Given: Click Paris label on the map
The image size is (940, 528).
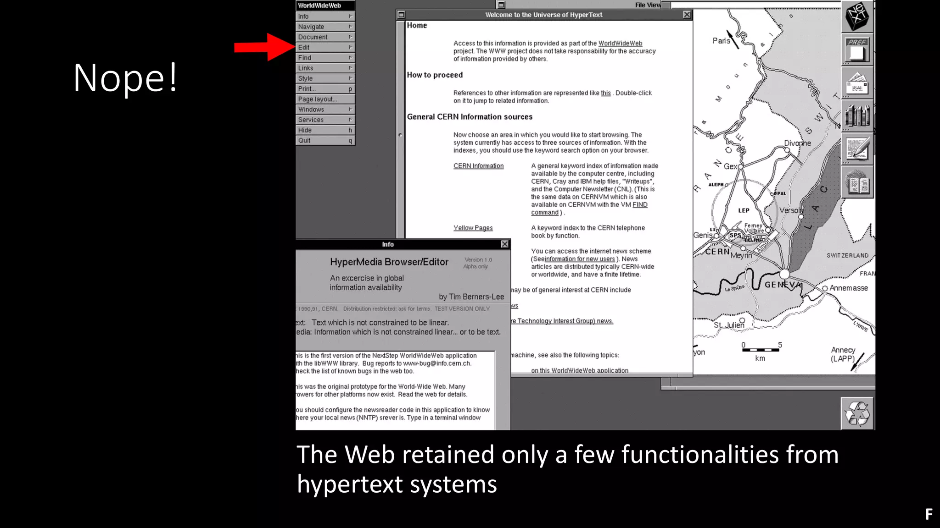Looking at the screenshot, I should click(x=721, y=41).
